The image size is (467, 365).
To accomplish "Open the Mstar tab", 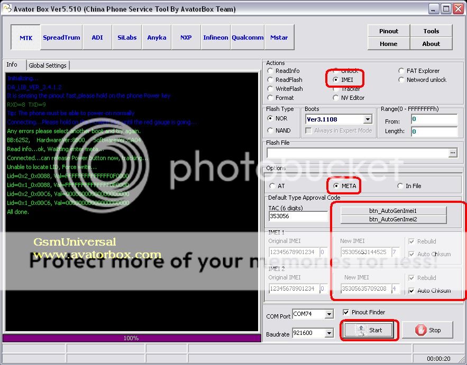I will 279,38.
